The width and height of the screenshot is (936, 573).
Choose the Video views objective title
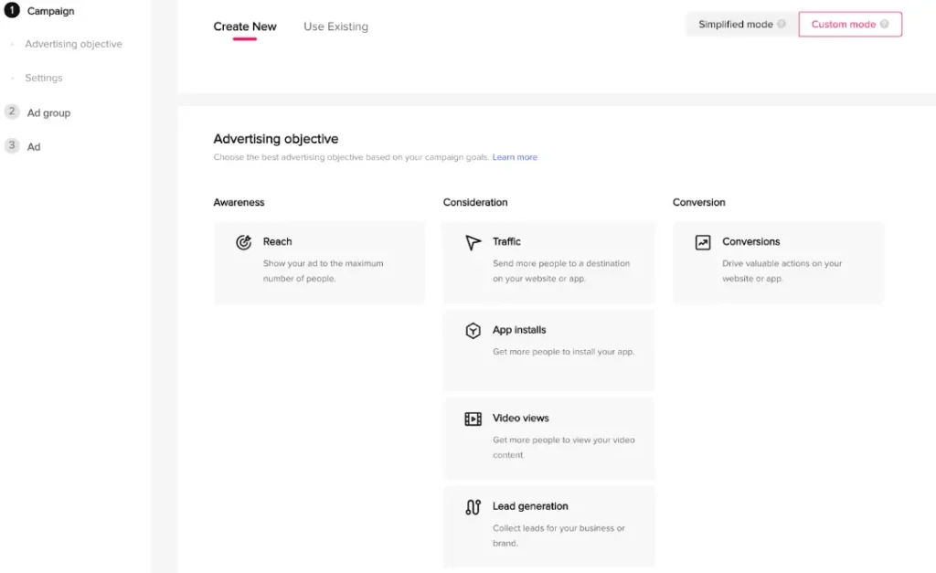(520, 419)
